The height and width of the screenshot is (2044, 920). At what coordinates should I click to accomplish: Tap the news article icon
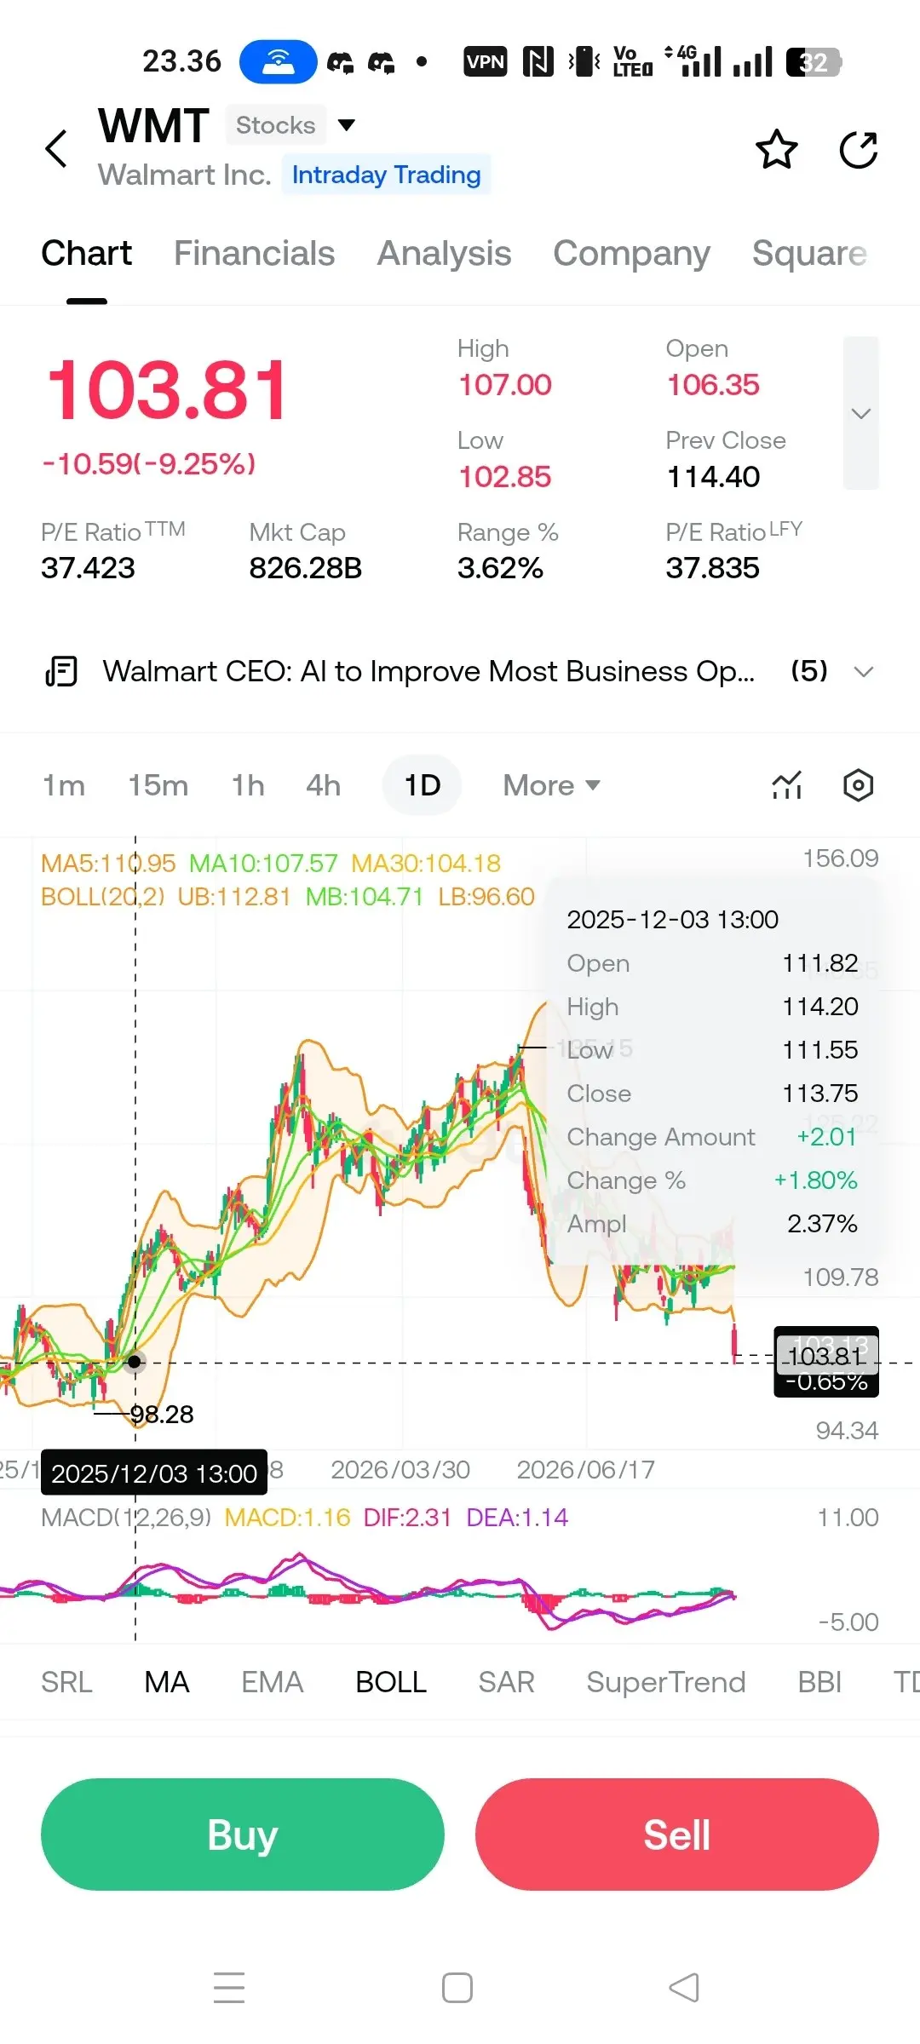tap(61, 671)
